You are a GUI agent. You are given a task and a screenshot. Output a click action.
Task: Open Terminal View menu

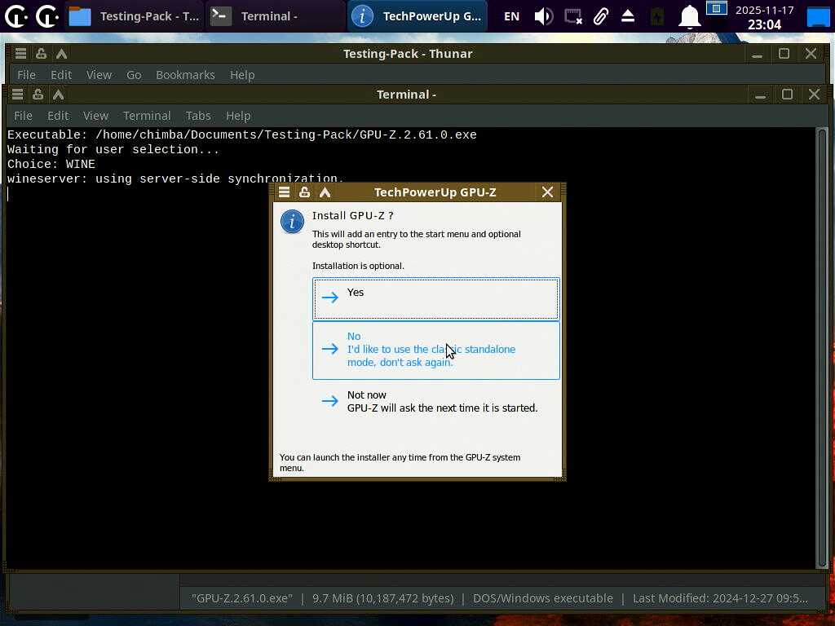(x=96, y=116)
